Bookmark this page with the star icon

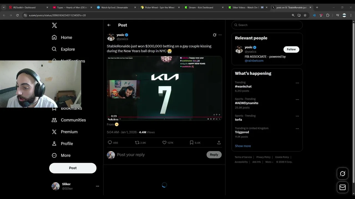(x=305, y=15)
